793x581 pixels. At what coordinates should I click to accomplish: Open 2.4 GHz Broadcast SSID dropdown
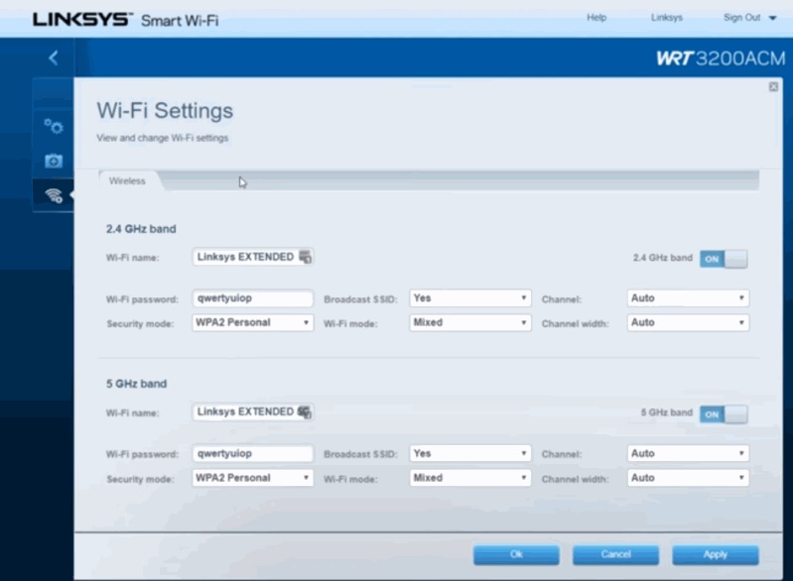pyautogui.click(x=469, y=298)
